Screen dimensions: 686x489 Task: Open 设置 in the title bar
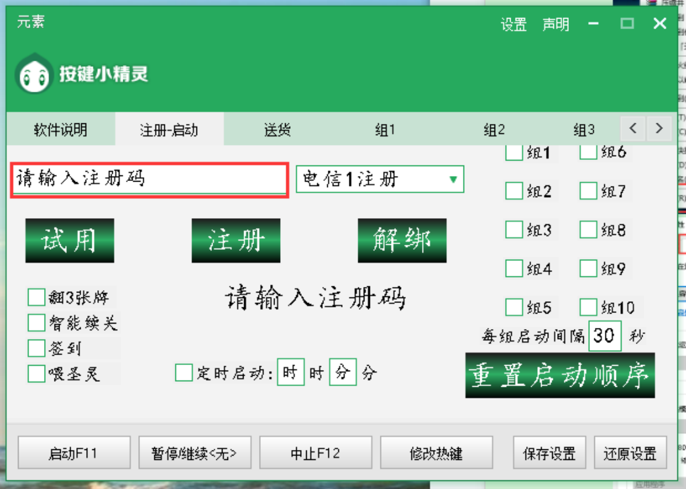pos(513,25)
